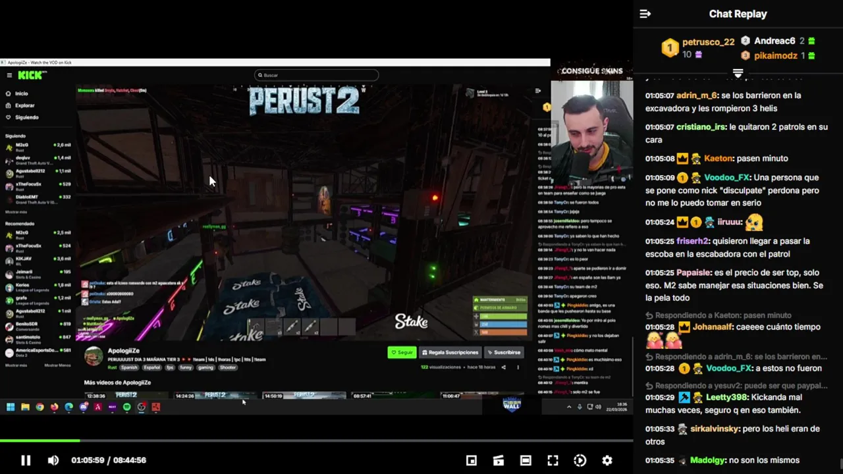Image resolution: width=843 pixels, height=474 pixels.
Task: Click the taskbar speaker volume icon
Action: point(598,407)
